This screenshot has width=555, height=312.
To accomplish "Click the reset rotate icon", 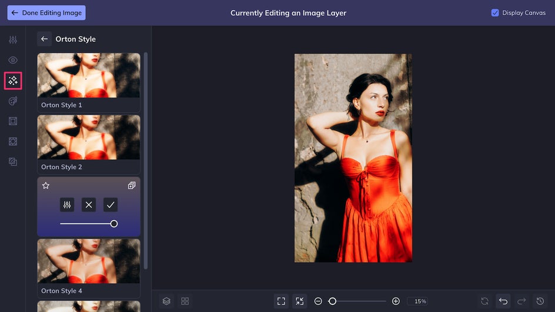I will click(484, 301).
